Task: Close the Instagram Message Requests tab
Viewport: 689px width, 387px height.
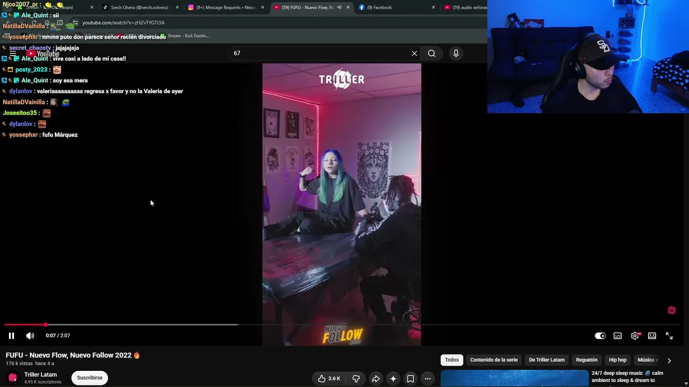Action: pos(263,8)
